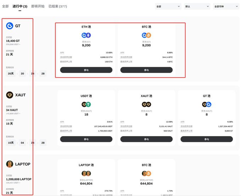
Task: Join the GT BTC 池 via 参与 button
Action: point(146,70)
